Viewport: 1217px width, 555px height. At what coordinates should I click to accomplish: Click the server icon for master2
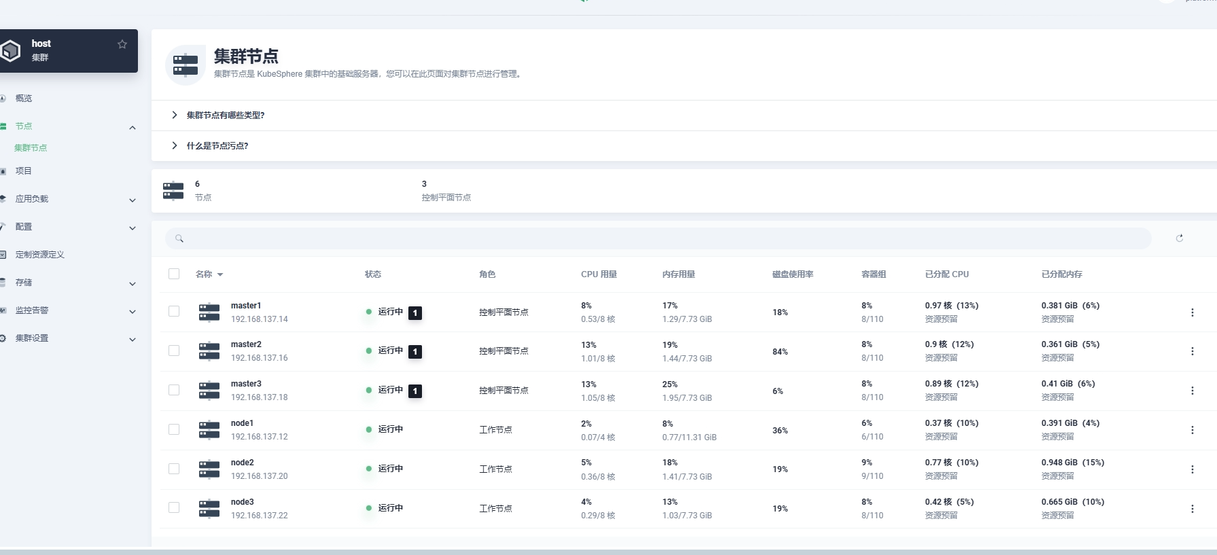pyautogui.click(x=209, y=351)
